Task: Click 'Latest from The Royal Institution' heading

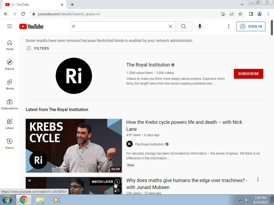Action: [57, 109]
